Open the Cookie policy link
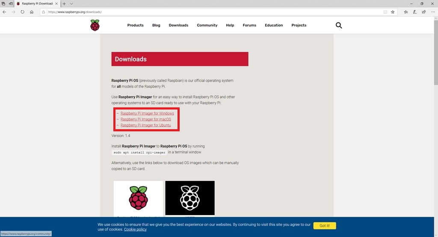 pyautogui.click(x=135, y=229)
